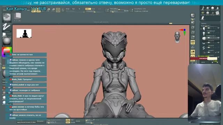Click the head-shaped camera view indicator
Screen dimensions: 223x125
coord(177,37)
